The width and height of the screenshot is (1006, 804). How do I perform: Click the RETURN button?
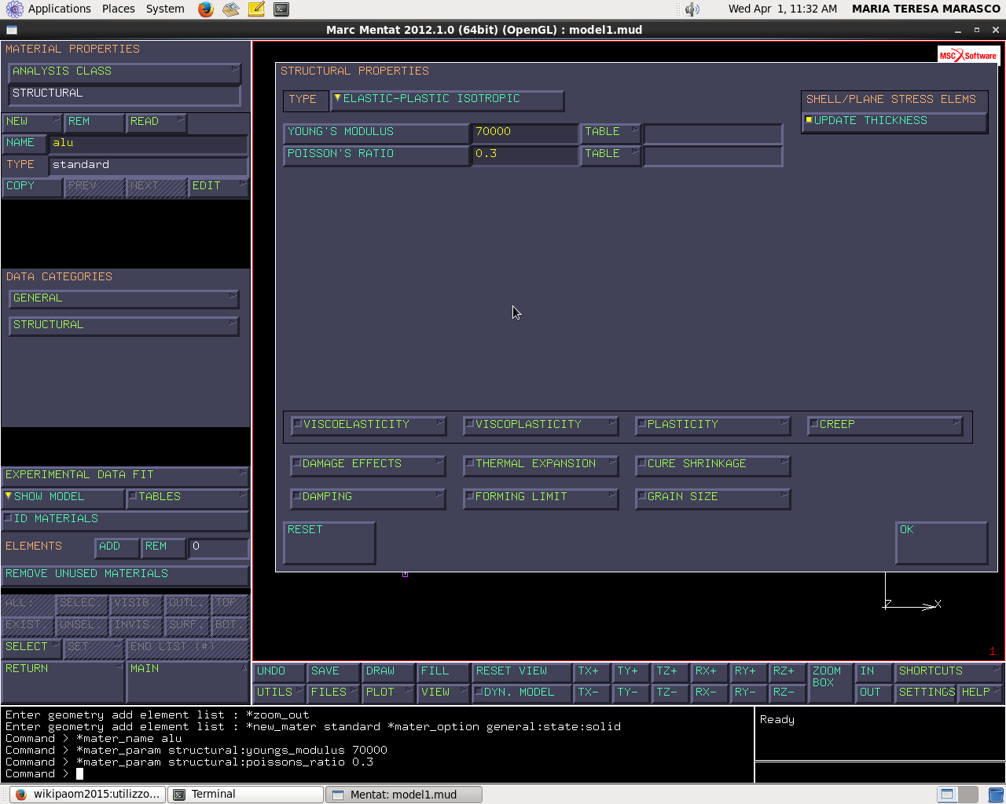(x=63, y=682)
